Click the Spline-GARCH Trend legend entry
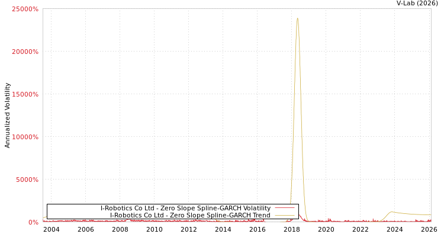 coord(190,215)
